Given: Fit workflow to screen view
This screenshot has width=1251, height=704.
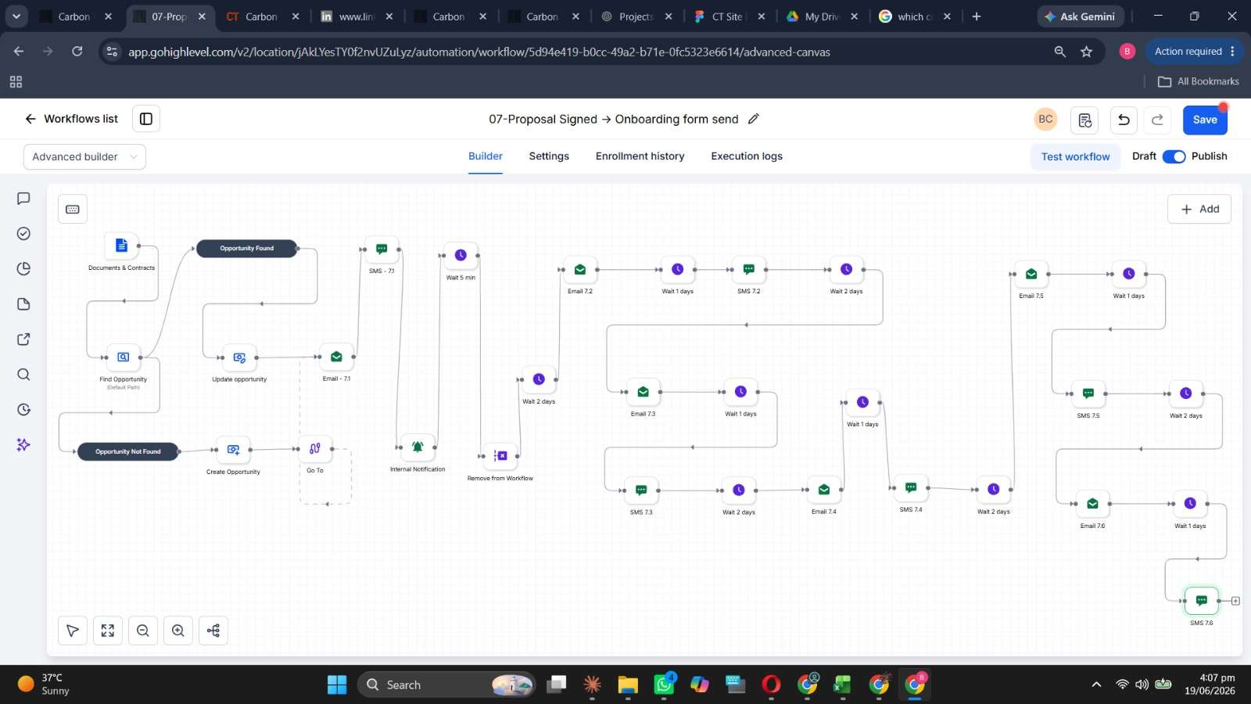Looking at the screenshot, I should (x=108, y=630).
